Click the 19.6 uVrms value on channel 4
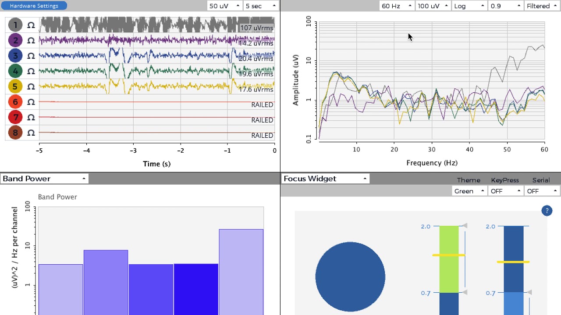Image resolution: width=561 pixels, height=315 pixels. 256,74
